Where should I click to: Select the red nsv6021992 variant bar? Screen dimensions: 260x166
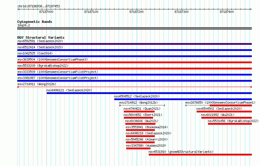point(226,118)
